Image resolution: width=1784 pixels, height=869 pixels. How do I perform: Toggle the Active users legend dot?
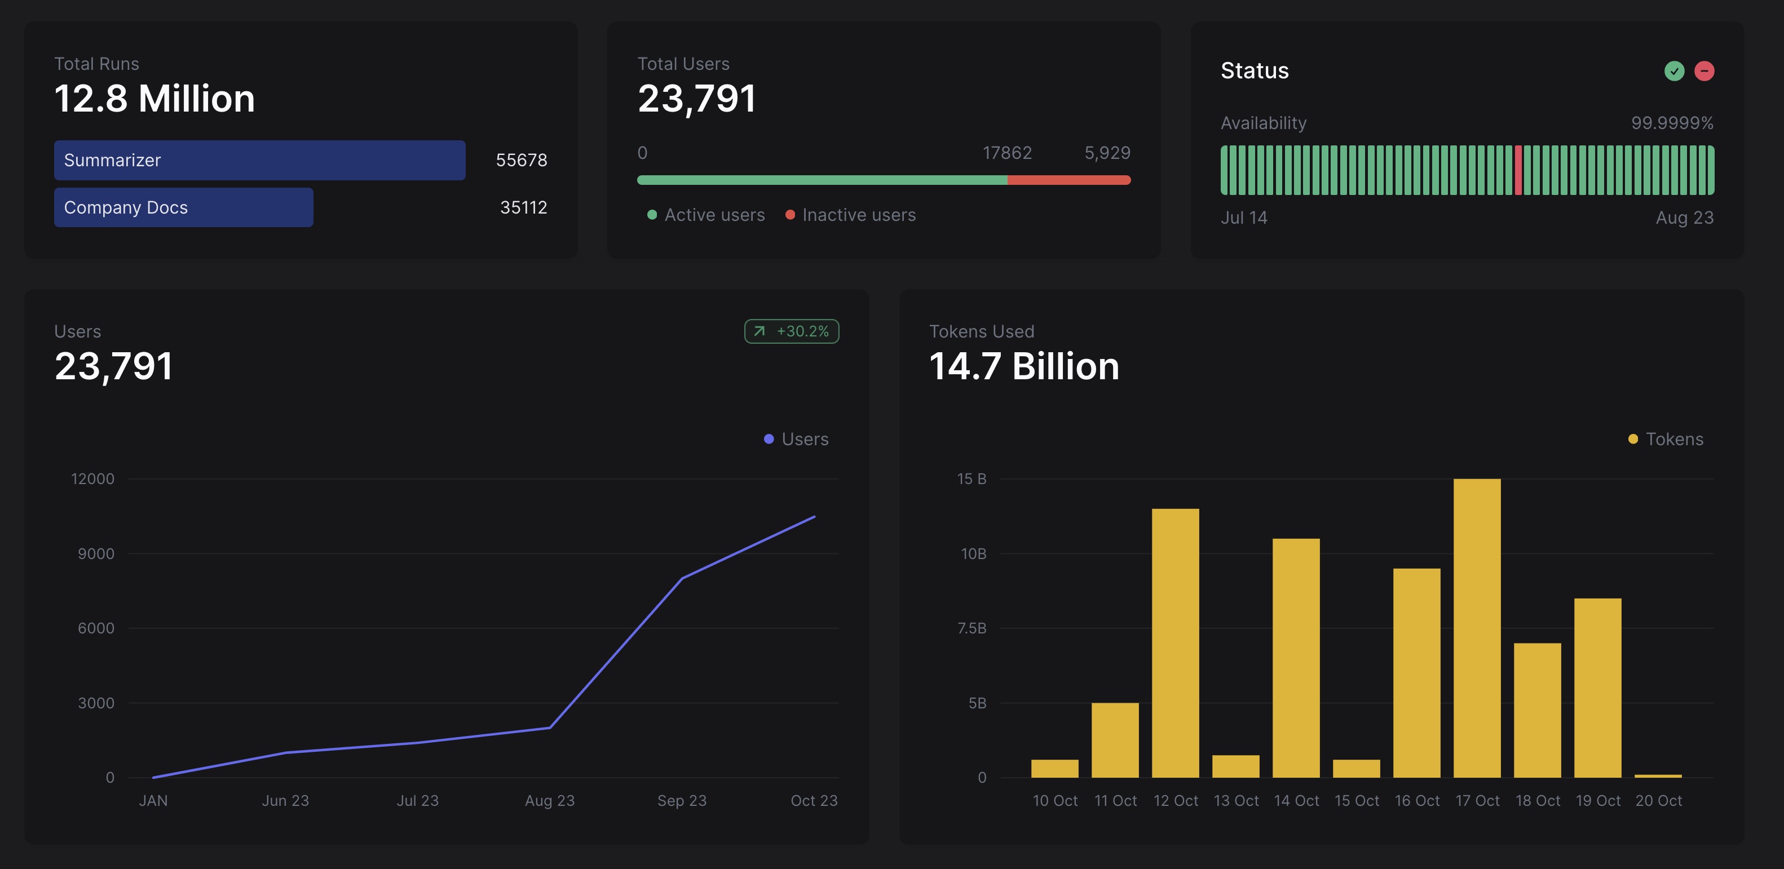[x=652, y=215]
